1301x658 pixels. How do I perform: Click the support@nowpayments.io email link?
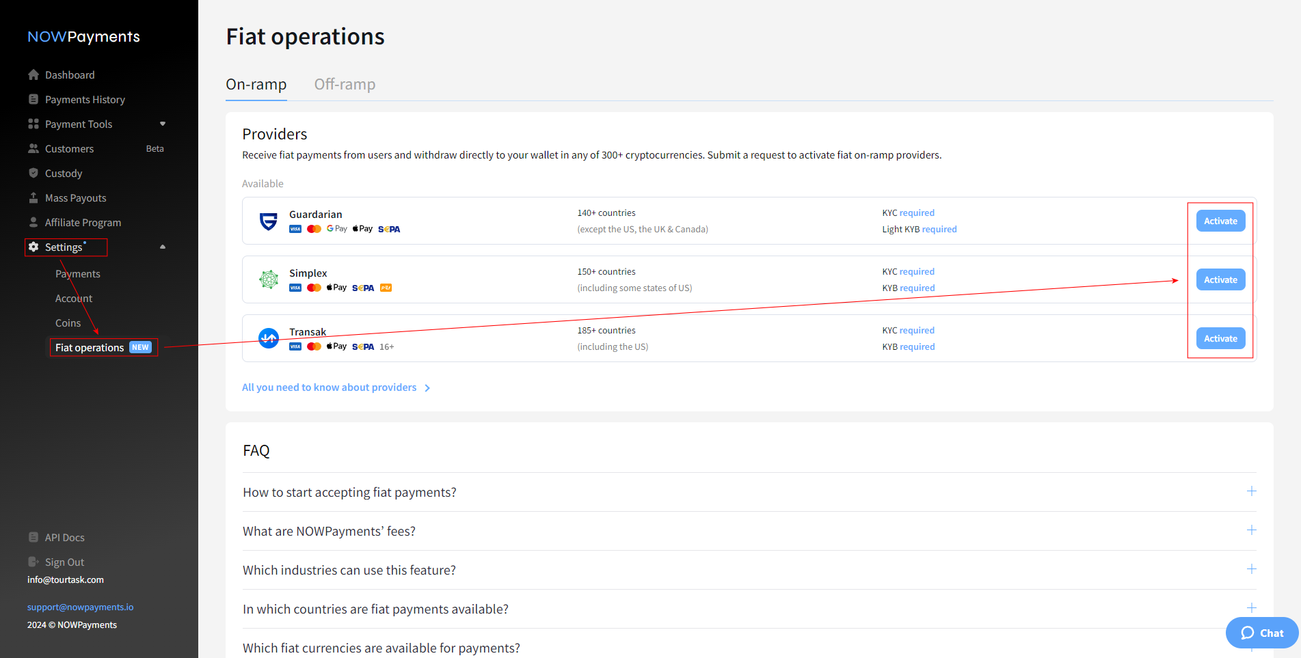[x=80, y=607]
